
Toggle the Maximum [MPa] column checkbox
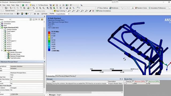point(147,81)
